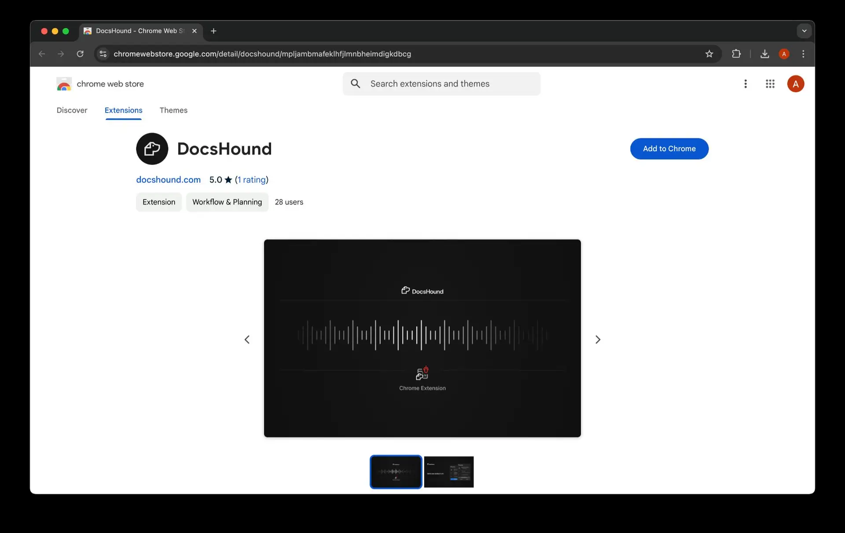
Task: Click the 28 users text
Action: tap(289, 202)
